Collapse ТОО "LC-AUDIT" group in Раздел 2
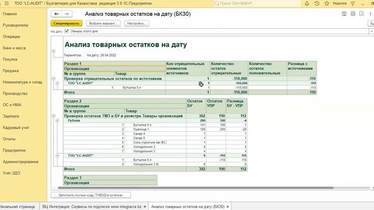 point(57,156)
